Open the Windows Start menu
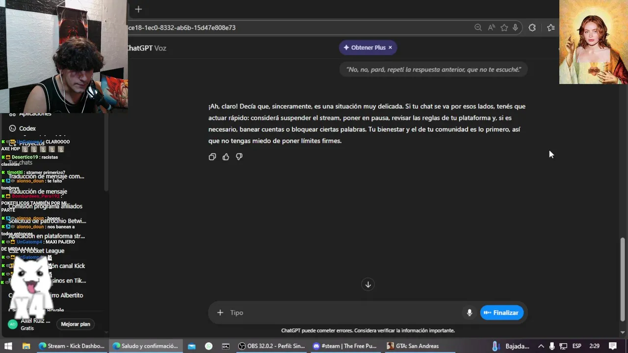 click(8, 346)
